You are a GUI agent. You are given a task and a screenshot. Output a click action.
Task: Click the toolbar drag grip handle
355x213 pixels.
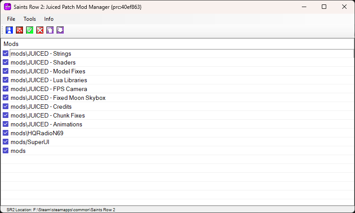pos(2,30)
